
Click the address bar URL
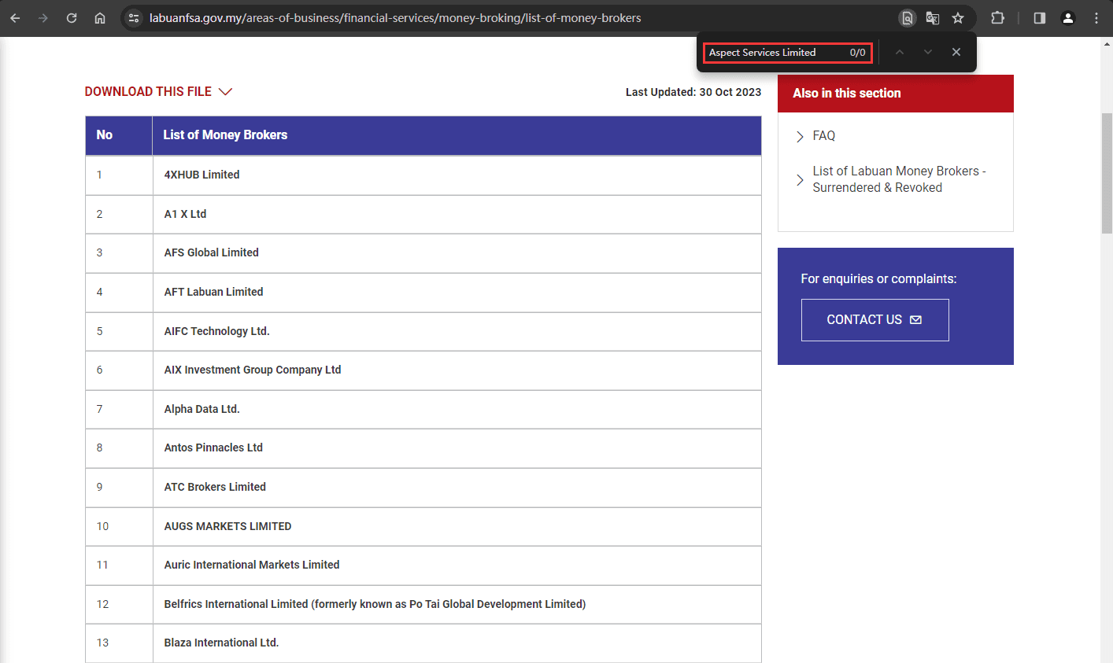[x=395, y=17]
